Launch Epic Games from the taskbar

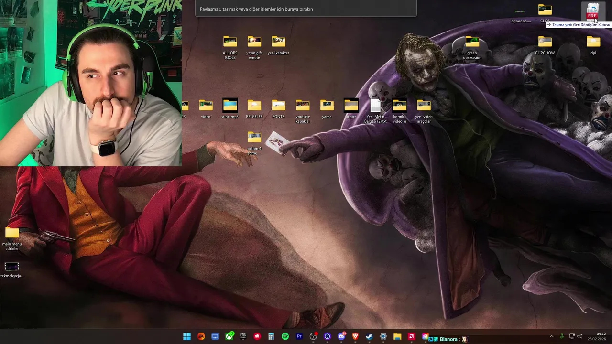pos(243,336)
